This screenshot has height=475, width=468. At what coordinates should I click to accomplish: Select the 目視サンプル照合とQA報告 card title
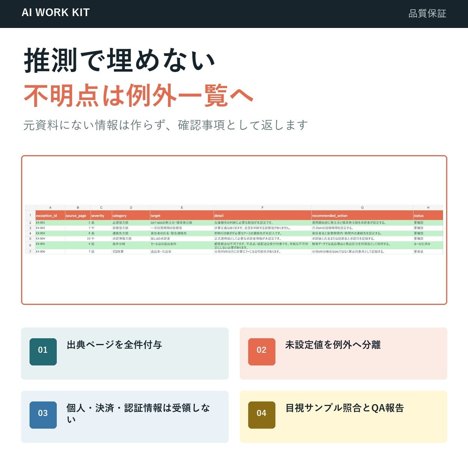click(344, 408)
